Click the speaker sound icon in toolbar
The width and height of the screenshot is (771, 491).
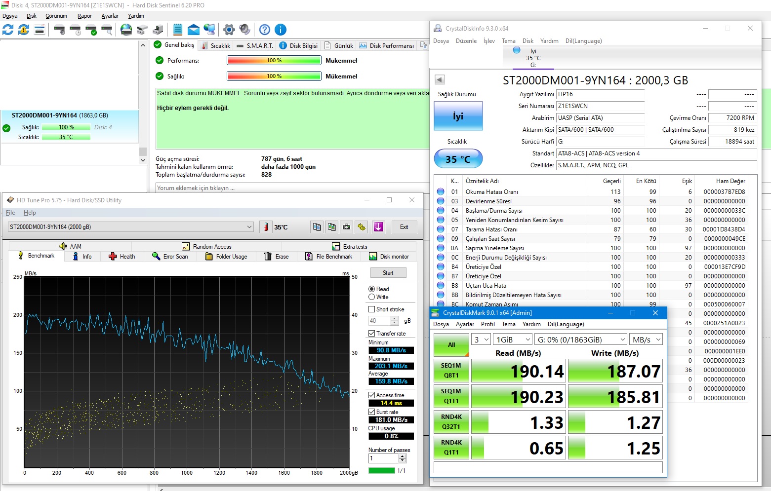pyautogui.click(x=245, y=30)
